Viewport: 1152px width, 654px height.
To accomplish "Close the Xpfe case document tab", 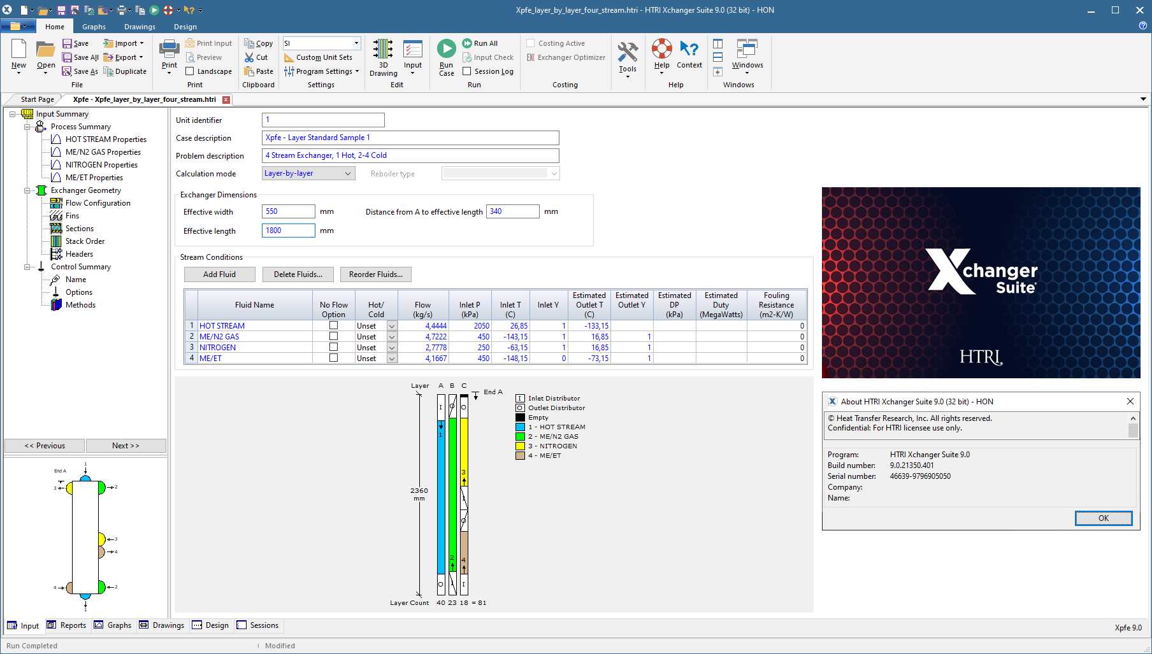I will click(x=226, y=99).
